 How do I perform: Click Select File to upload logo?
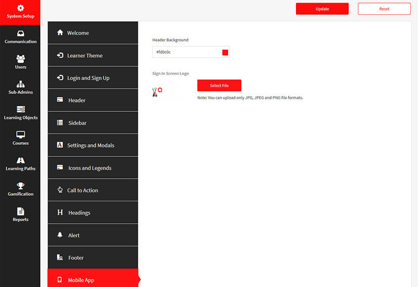click(x=219, y=86)
